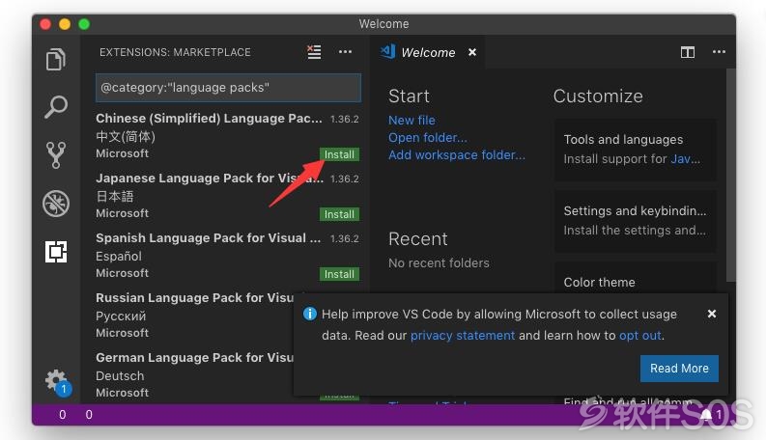766x440 pixels.
Task: Click the Open folder... link
Action: tap(428, 138)
